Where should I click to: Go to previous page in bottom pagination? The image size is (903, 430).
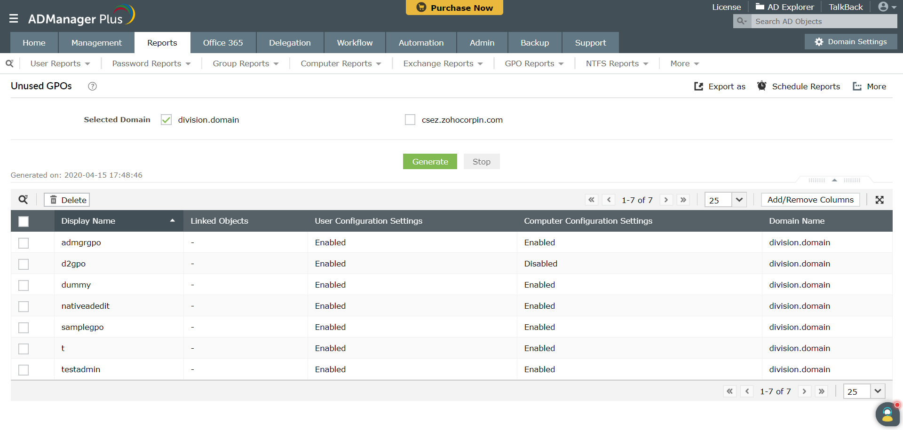pyautogui.click(x=747, y=391)
